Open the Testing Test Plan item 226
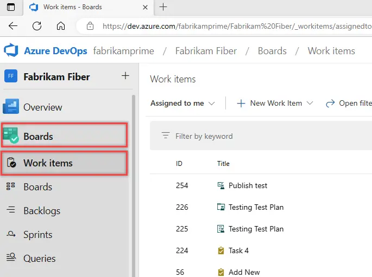 (256, 207)
